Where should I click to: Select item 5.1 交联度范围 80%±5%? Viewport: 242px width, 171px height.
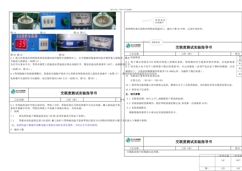(155, 99)
